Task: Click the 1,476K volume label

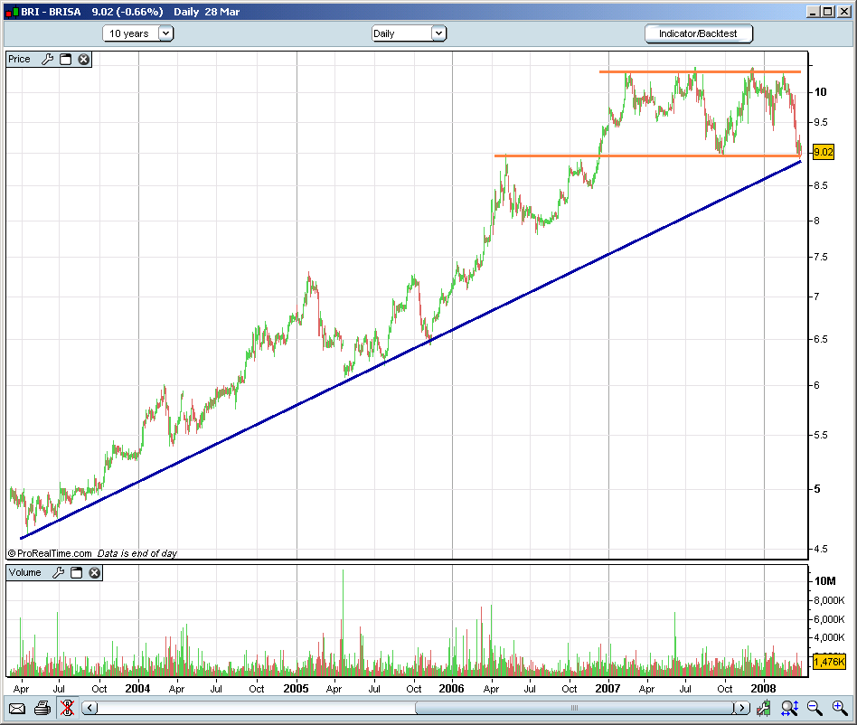Action: click(x=829, y=662)
